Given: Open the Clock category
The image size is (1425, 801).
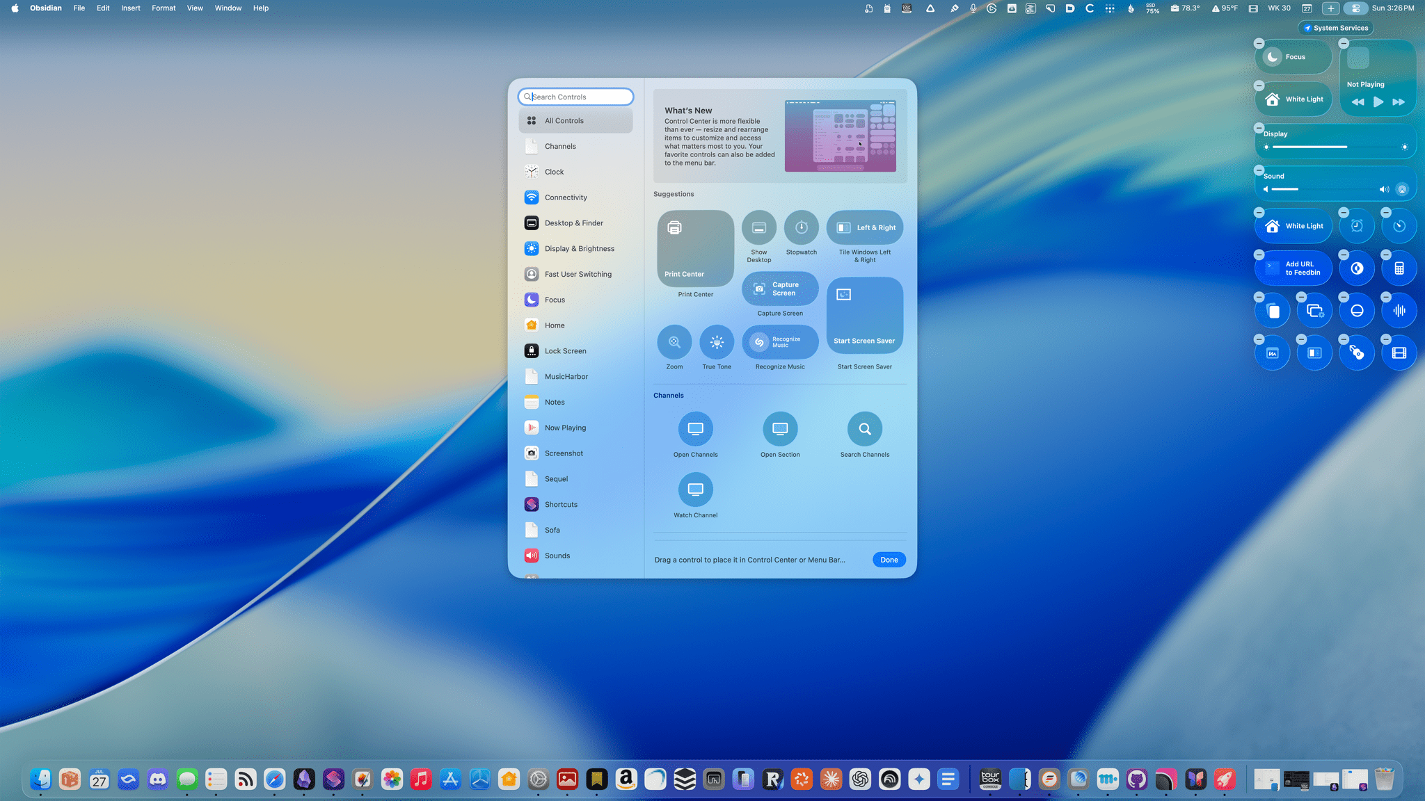Looking at the screenshot, I should coord(575,172).
